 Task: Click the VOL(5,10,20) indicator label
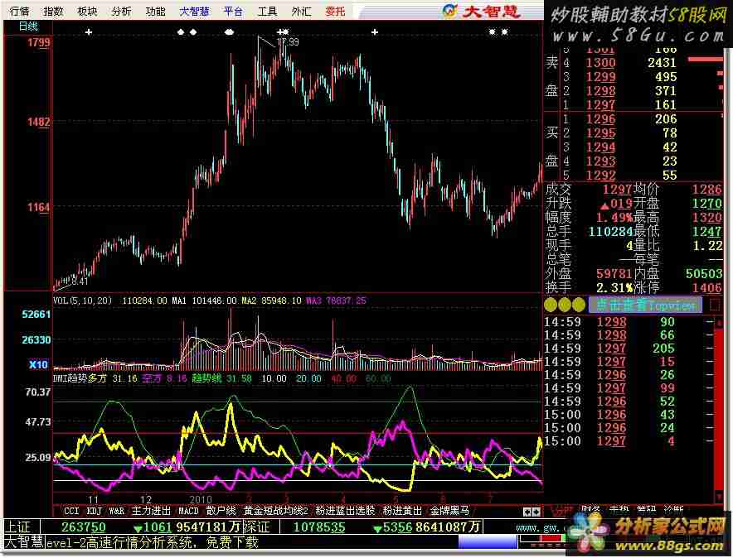click(x=82, y=301)
